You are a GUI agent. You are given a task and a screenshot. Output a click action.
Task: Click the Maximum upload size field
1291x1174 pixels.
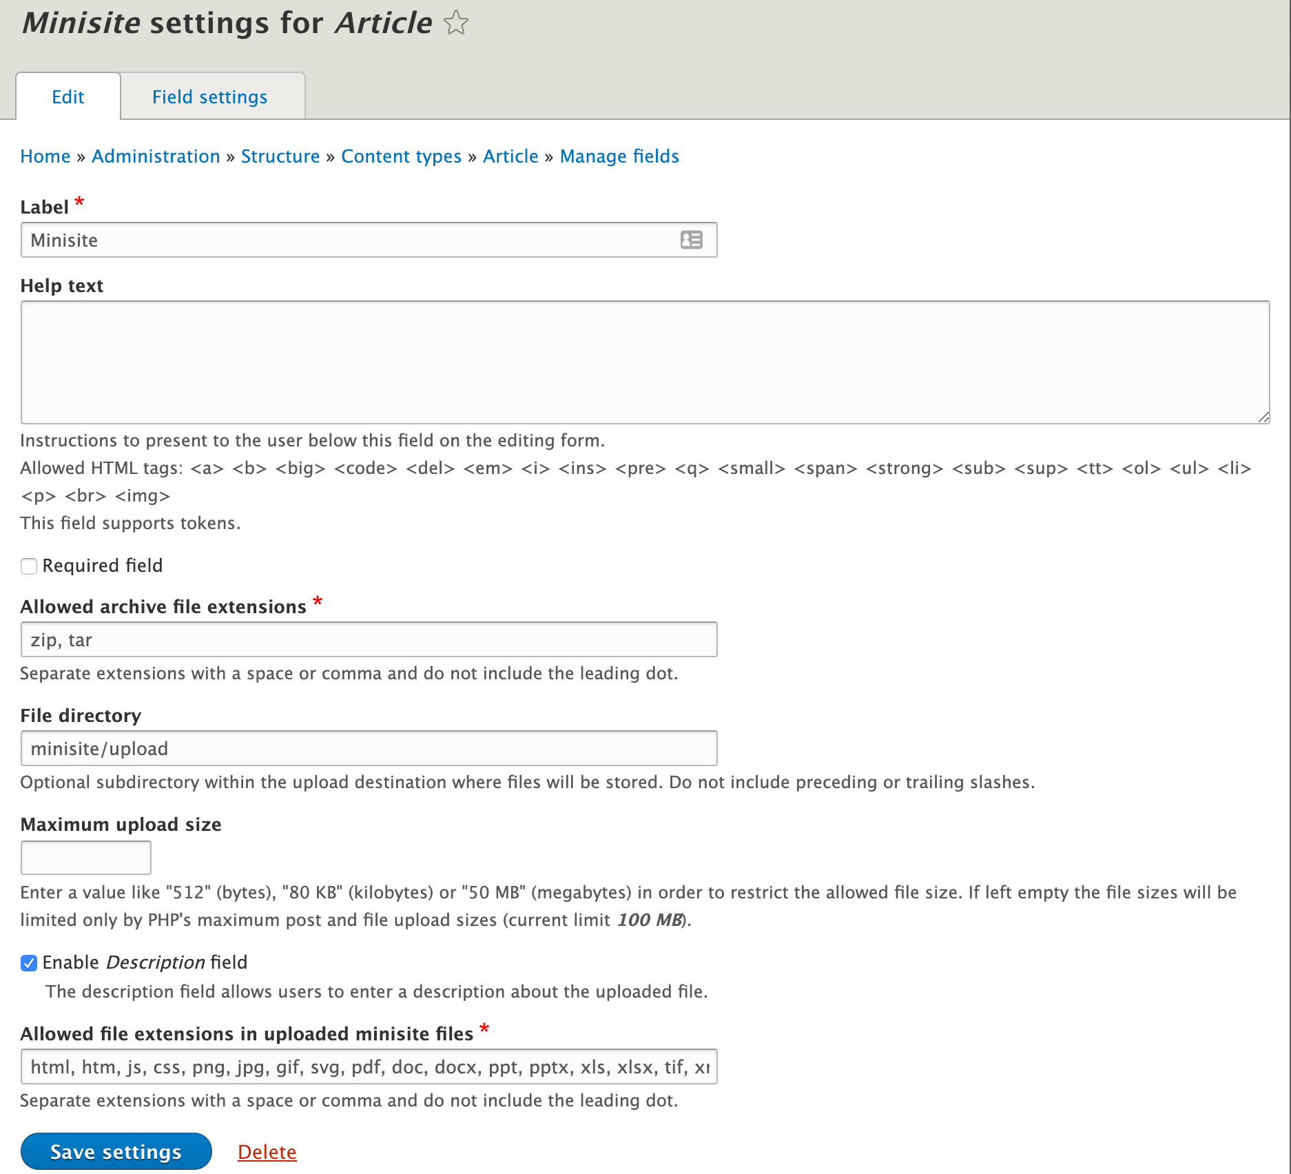86,858
